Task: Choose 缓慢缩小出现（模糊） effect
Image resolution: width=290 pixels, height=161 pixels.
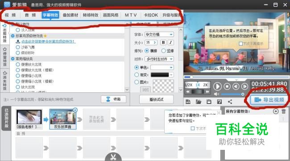Action: 18,81
